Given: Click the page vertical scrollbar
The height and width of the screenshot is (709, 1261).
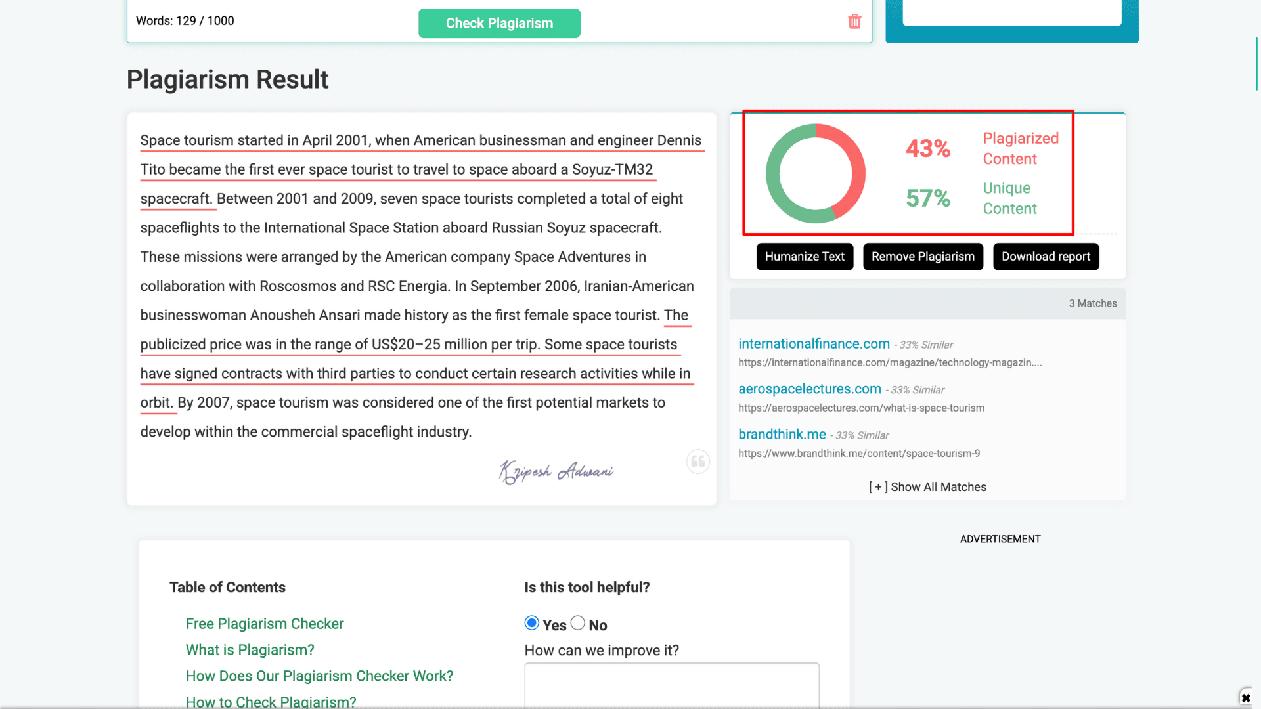Looking at the screenshot, I should [x=1256, y=66].
